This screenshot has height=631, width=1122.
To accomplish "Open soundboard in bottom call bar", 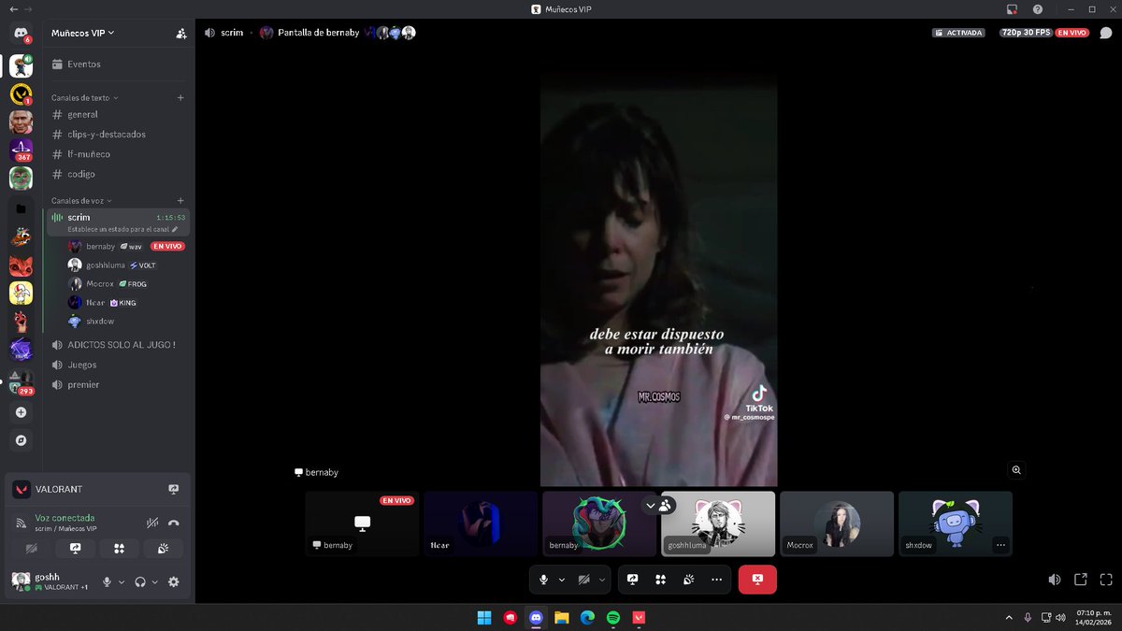I will (688, 580).
